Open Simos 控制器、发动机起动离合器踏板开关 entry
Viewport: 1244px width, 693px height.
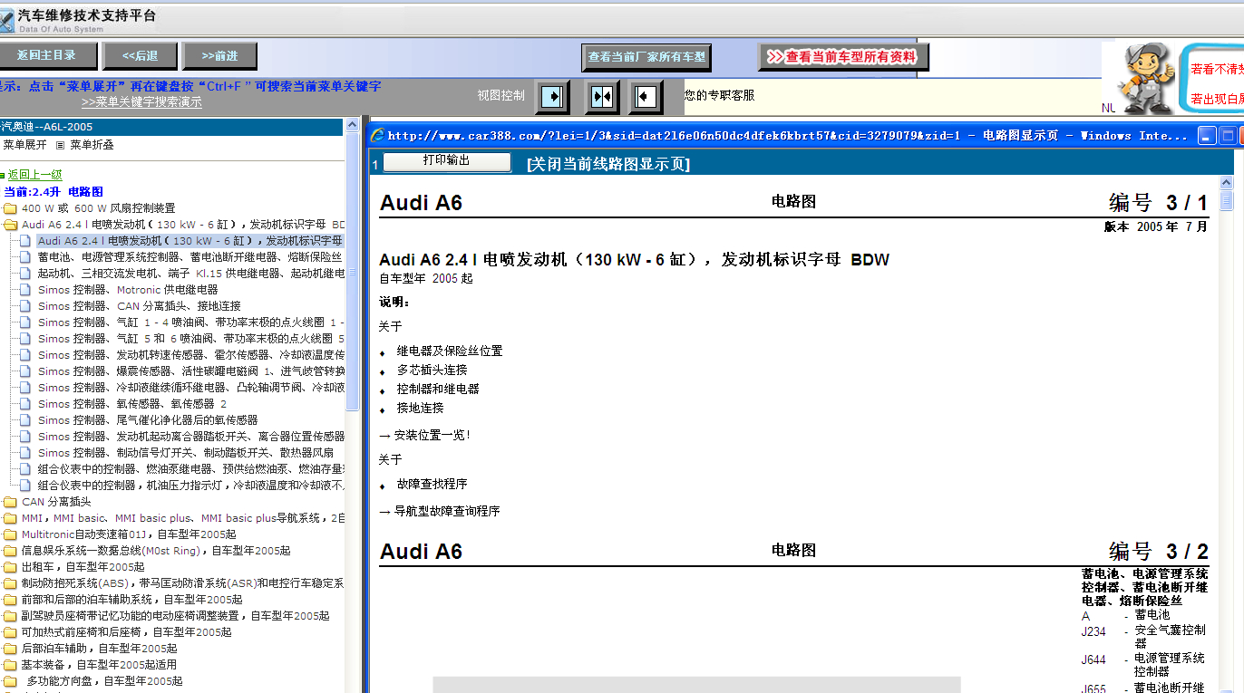coord(190,437)
